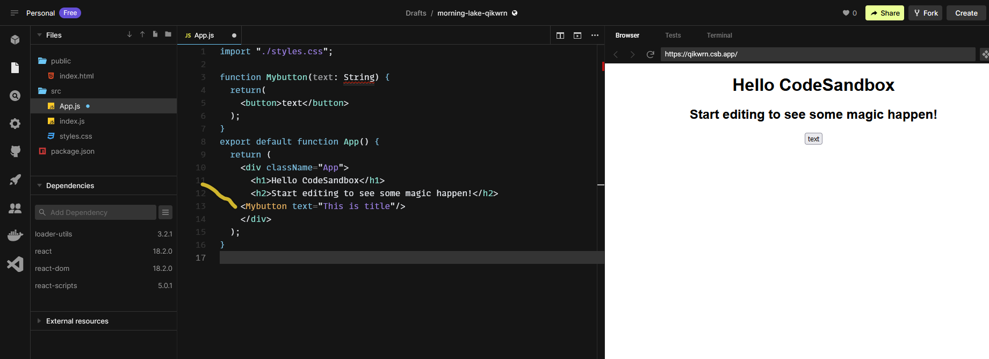
Task: Like the sandbox with the heart icon
Action: (846, 13)
